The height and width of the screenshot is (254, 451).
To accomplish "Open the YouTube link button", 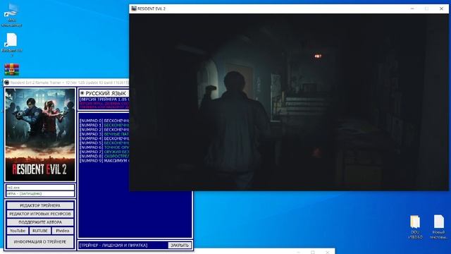I will coord(18,231).
